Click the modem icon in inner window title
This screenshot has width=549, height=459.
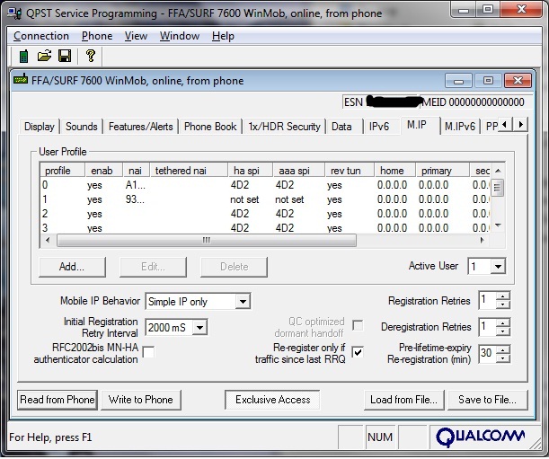click(21, 79)
